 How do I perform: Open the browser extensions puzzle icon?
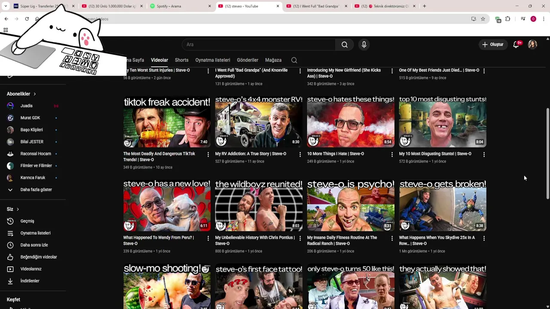pyautogui.click(x=508, y=19)
